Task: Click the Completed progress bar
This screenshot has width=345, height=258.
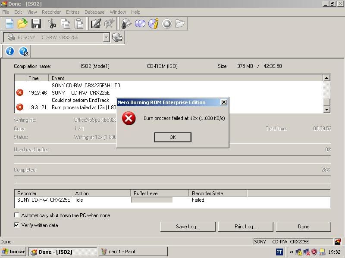Action: tap(172, 180)
